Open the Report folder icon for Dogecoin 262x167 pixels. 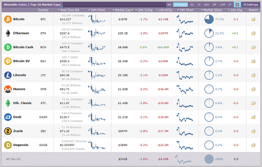coord(253,145)
